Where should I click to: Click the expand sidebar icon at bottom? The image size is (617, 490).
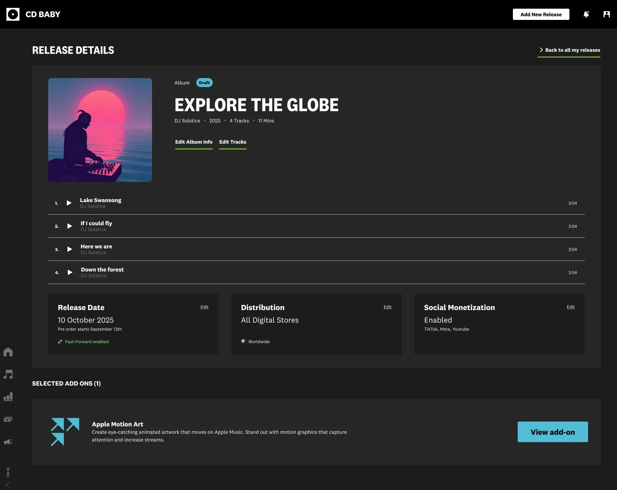click(8, 485)
